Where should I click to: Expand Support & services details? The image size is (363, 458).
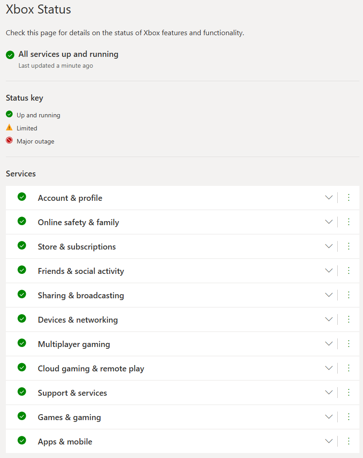tap(329, 392)
